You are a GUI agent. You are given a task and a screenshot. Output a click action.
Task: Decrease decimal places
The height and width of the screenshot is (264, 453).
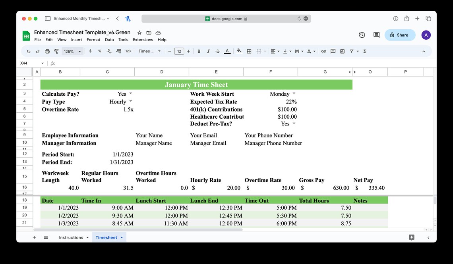click(108, 51)
